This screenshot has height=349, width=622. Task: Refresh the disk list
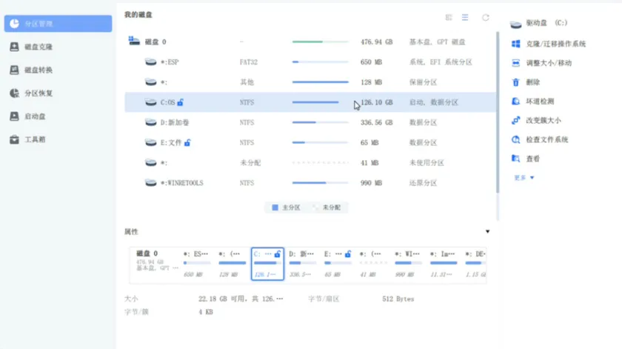(x=486, y=18)
